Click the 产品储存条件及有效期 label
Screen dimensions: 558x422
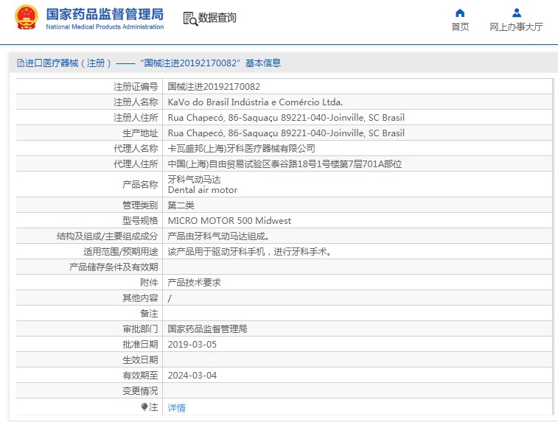(x=114, y=267)
